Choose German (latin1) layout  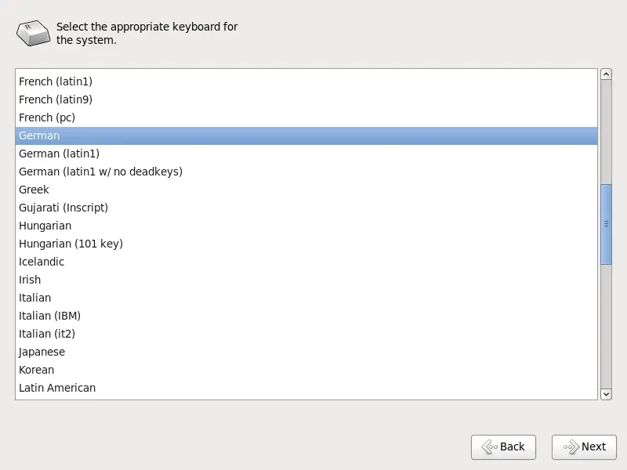pos(306,154)
